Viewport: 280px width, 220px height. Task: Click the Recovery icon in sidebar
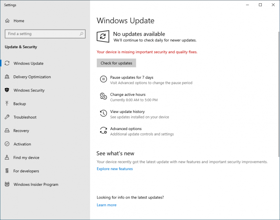point(7,131)
